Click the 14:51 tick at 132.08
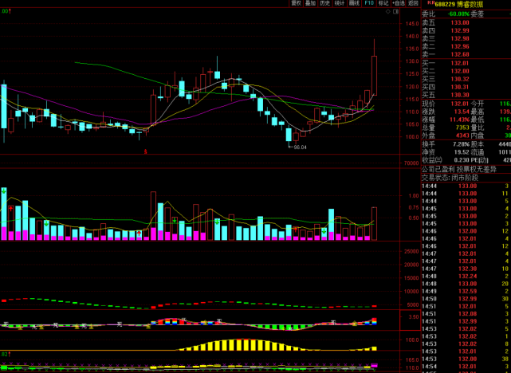 point(466,314)
